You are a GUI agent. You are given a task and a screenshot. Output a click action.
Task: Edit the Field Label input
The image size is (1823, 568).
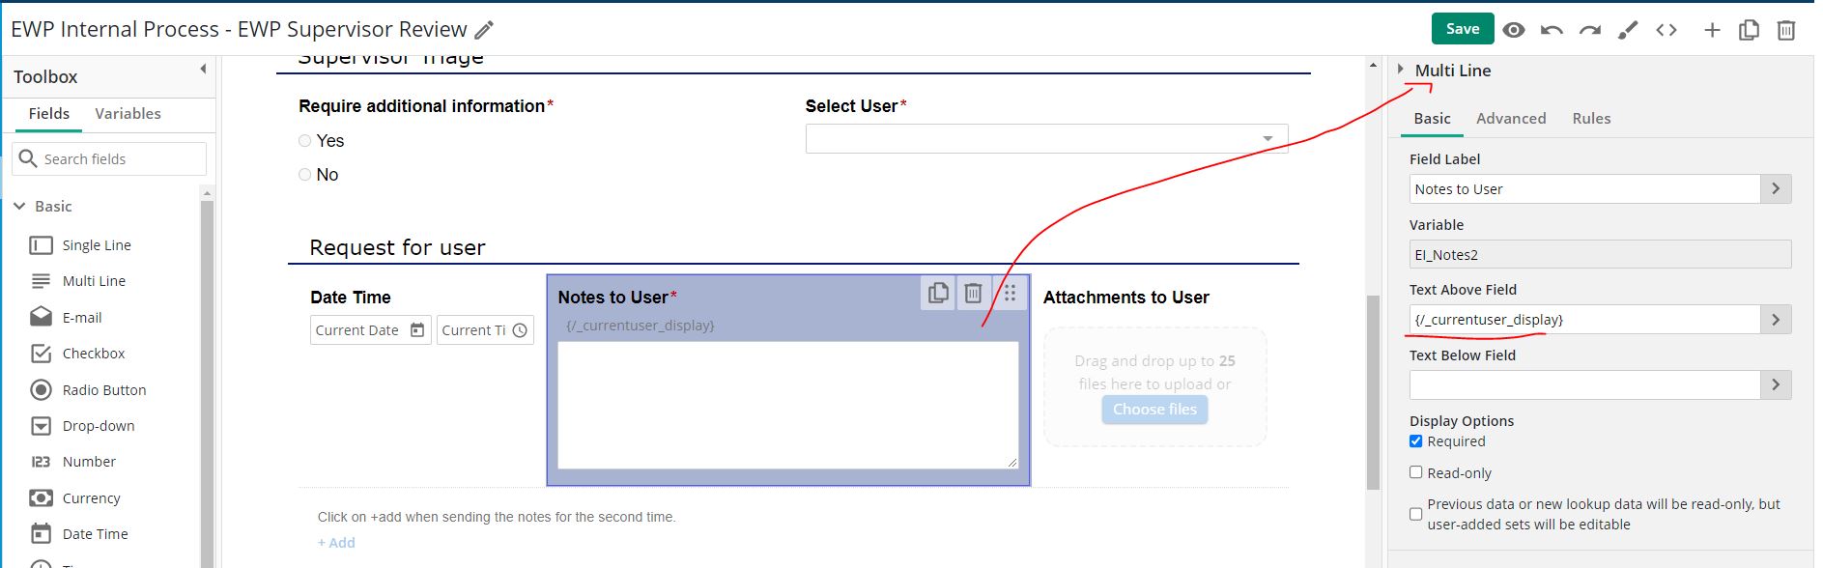1584,189
